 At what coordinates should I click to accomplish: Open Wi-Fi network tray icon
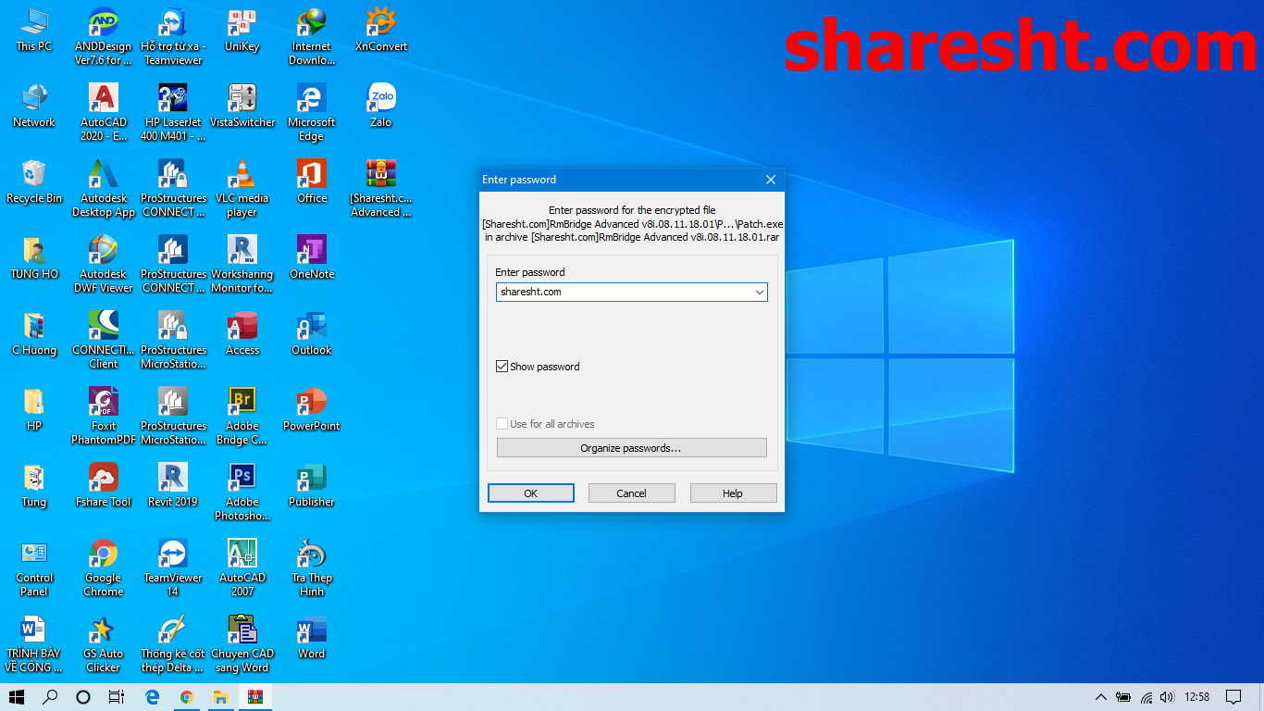pyautogui.click(x=1146, y=697)
